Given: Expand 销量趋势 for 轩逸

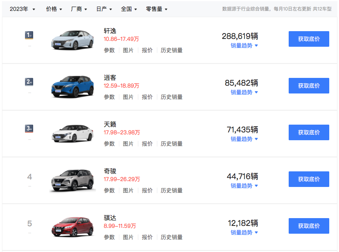Looking at the screenshot, I should point(244,46).
